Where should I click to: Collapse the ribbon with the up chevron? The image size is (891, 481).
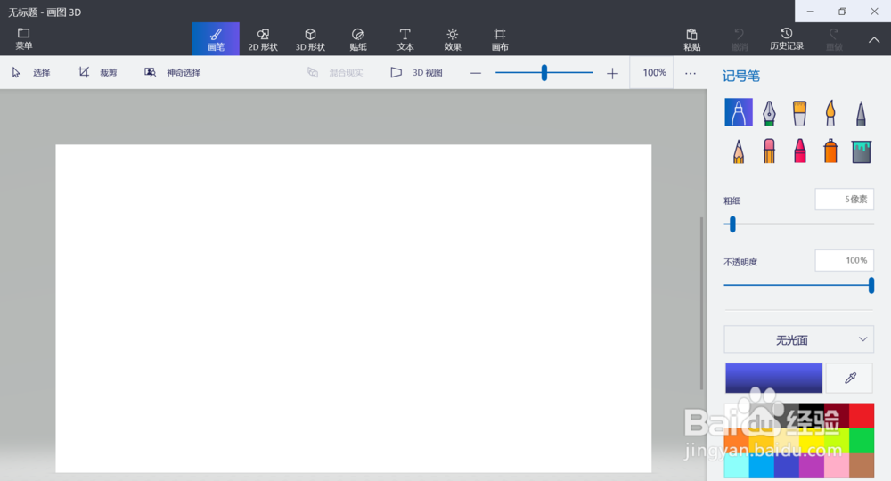(874, 40)
